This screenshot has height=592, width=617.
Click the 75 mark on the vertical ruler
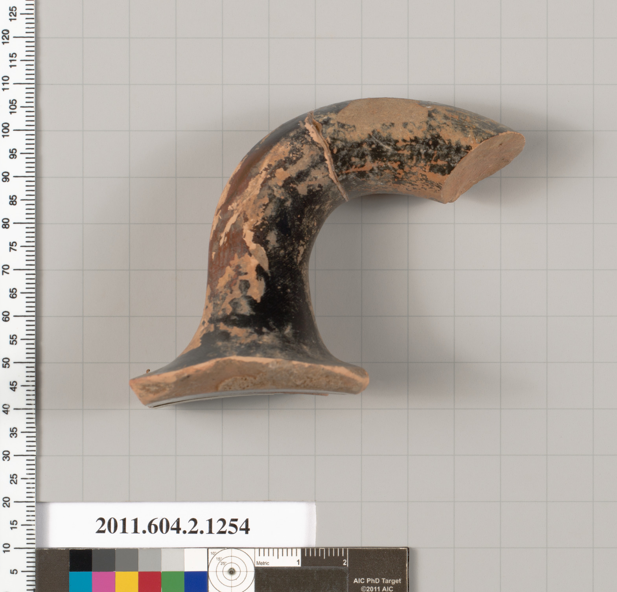click(13, 246)
